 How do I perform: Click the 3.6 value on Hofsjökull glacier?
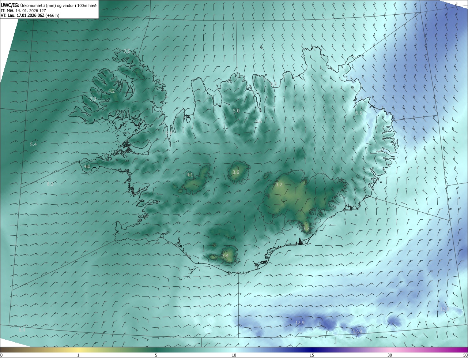pos(236,172)
